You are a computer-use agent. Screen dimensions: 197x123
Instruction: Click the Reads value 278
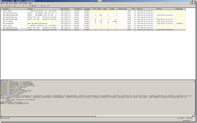pos(100,15)
